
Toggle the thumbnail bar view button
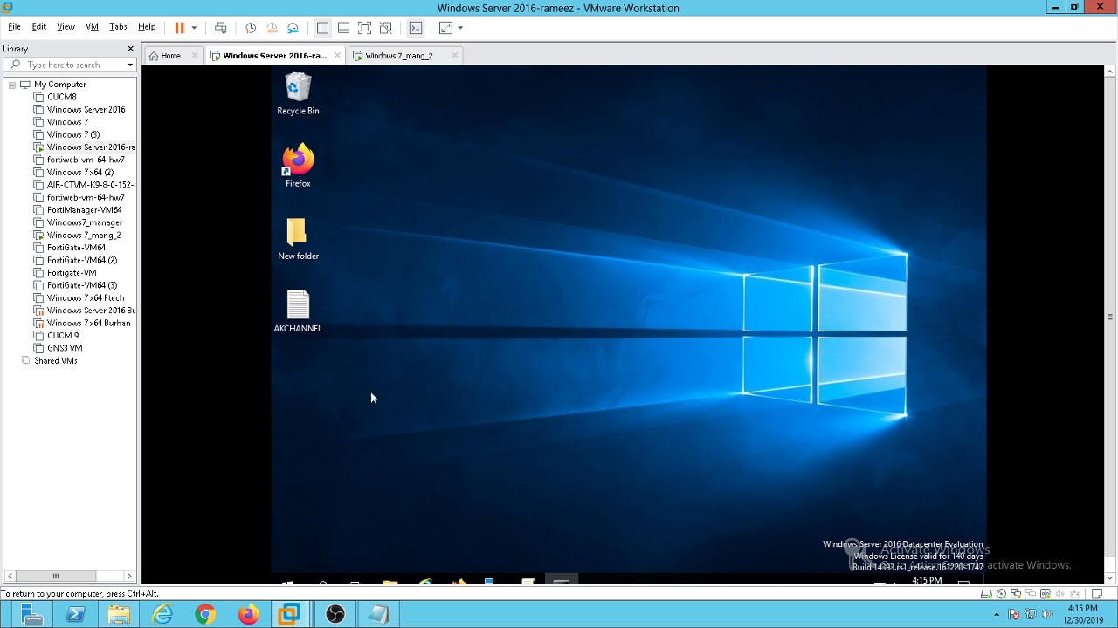click(x=343, y=28)
